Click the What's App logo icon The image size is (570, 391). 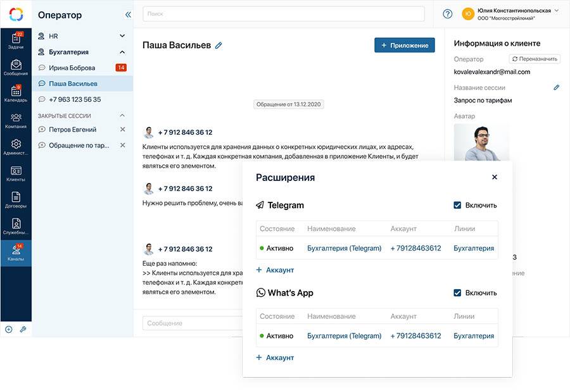point(261,292)
